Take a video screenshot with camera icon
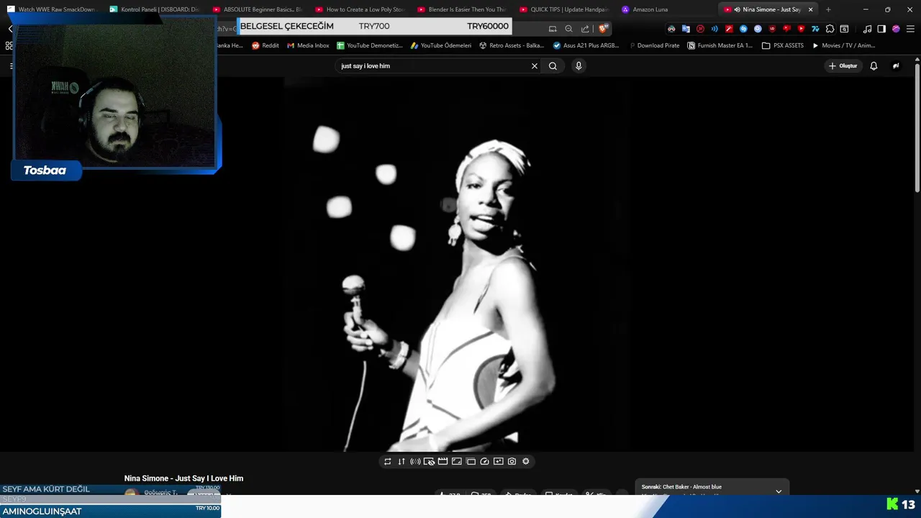This screenshot has height=518, width=921. pyautogui.click(x=512, y=461)
